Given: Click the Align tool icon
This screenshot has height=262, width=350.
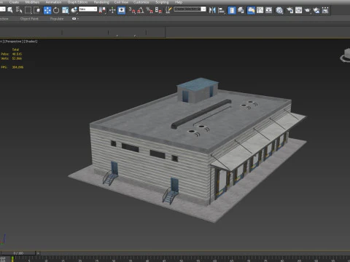Looking at the screenshot, I should 221,10.
